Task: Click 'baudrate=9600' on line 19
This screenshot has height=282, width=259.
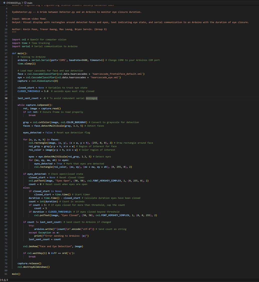Action: pos(78,60)
